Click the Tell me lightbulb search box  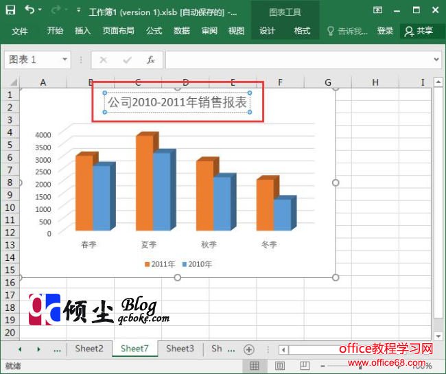347,31
